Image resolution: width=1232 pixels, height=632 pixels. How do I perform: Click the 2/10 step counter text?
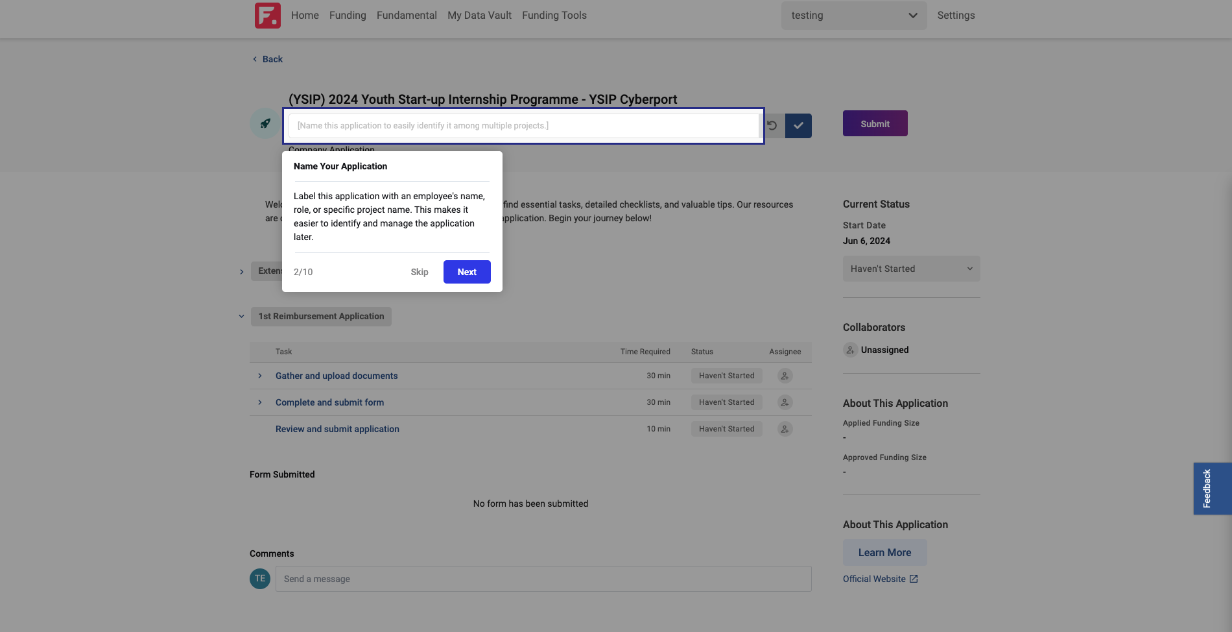(x=303, y=272)
